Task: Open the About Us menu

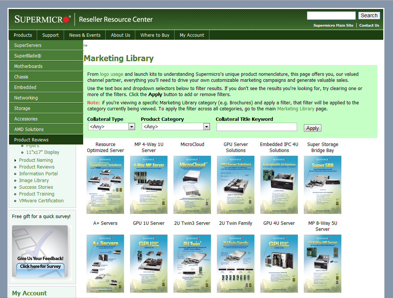Action: (120, 35)
